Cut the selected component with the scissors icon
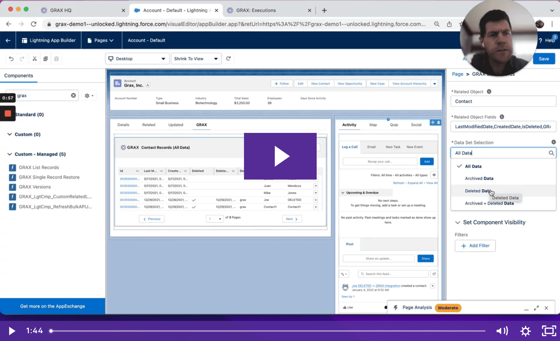 (34, 59)
